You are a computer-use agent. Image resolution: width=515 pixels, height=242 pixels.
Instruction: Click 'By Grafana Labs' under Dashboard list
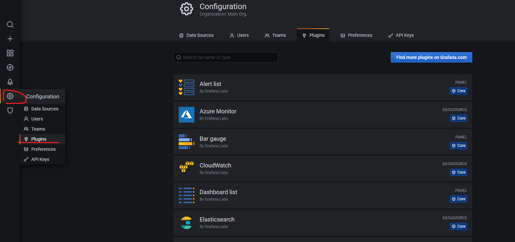pos(214,199)
